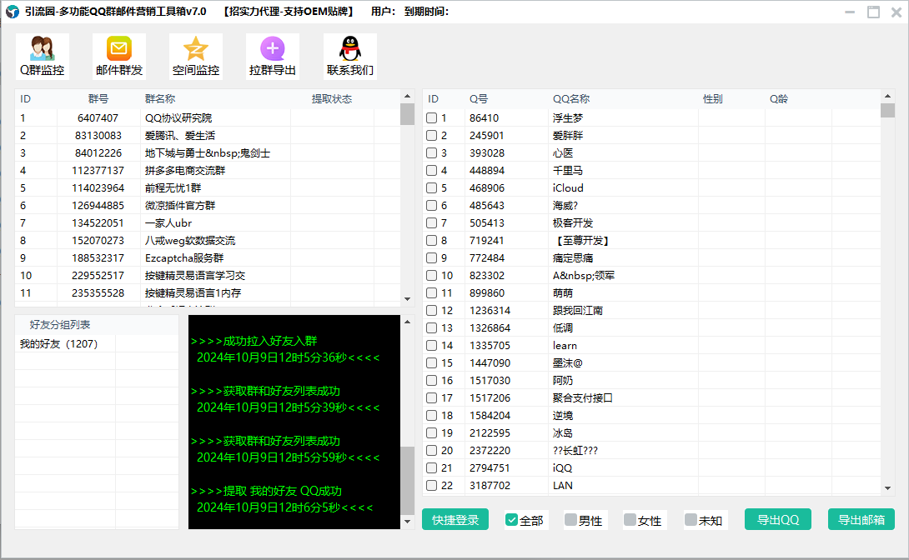This screenshot has width=909, height=560.
Task: Click the 导出邮箱 button
Action: pos(861,519)
